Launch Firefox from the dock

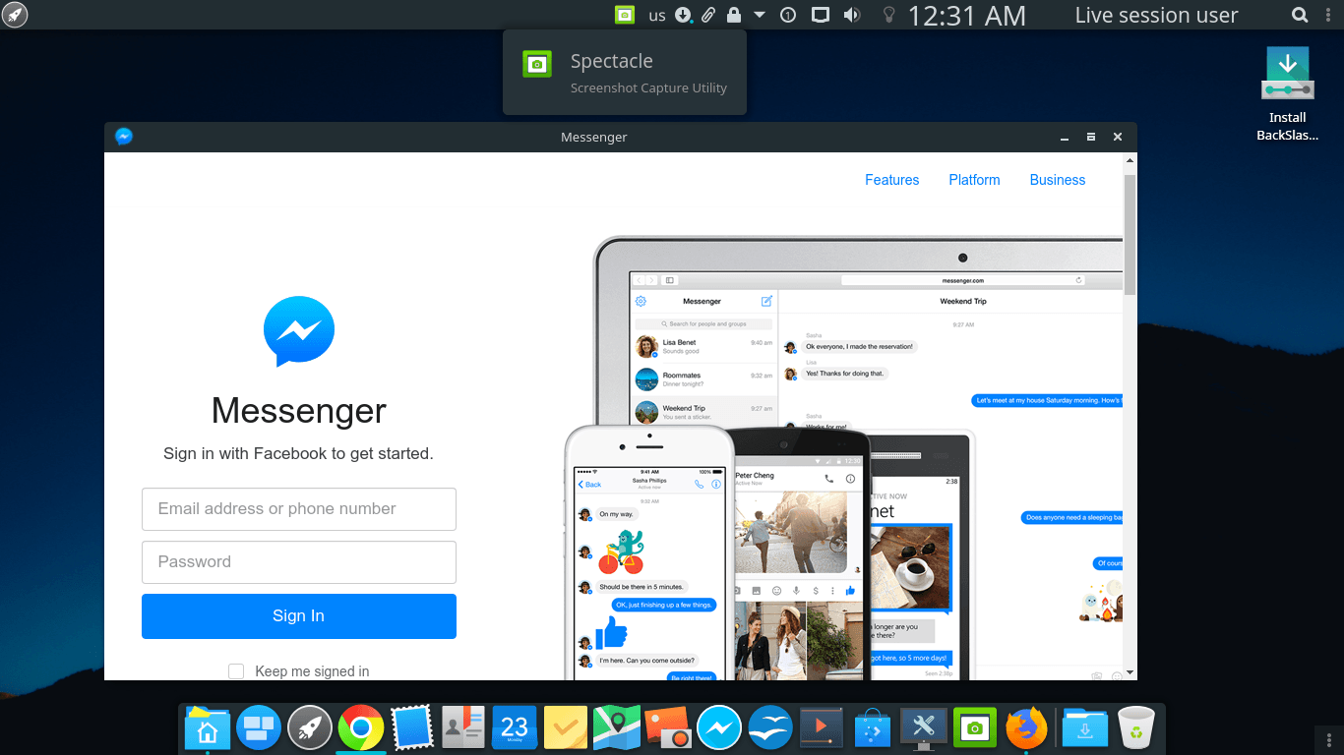coord(1026,728)
